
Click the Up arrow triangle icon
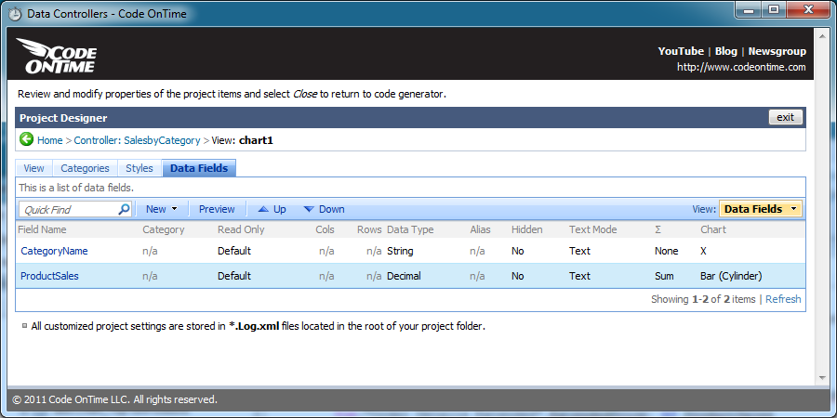(262, 210)
